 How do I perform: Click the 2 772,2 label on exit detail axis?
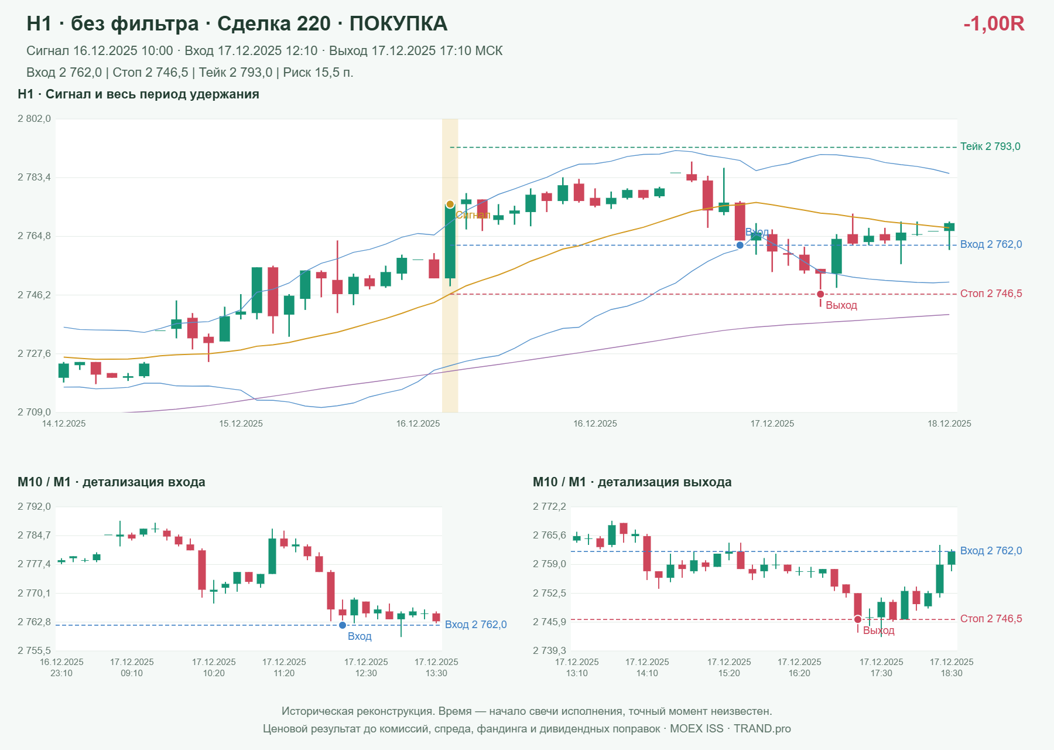pyautogui.click(x=550, y=507)
